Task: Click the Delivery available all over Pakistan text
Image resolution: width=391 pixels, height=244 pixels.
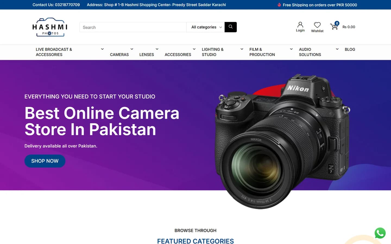Action: coord(61,146)
